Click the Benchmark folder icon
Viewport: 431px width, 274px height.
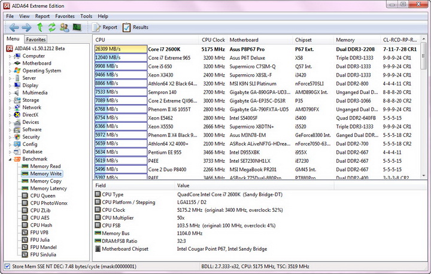tap(17, 159)
